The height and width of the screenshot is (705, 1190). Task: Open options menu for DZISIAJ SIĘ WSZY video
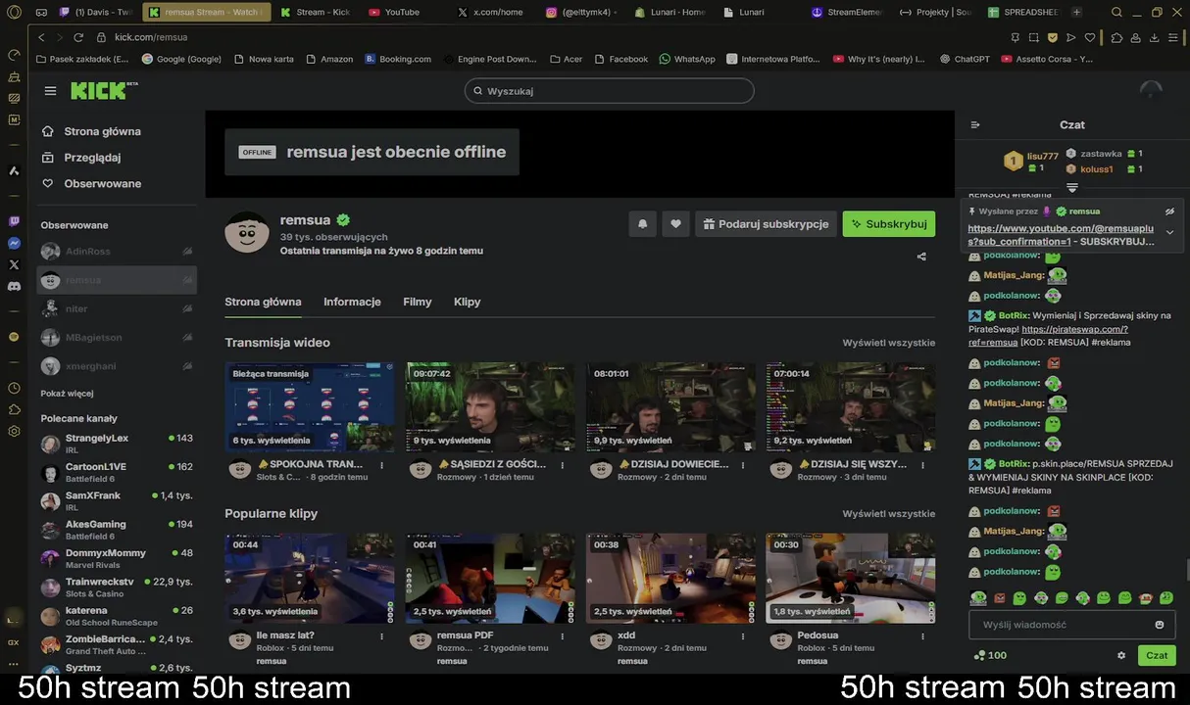pos(922,465)
